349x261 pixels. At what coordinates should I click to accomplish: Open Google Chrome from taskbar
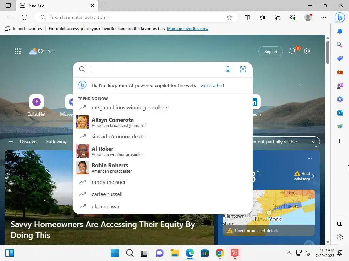click(219, 253)
